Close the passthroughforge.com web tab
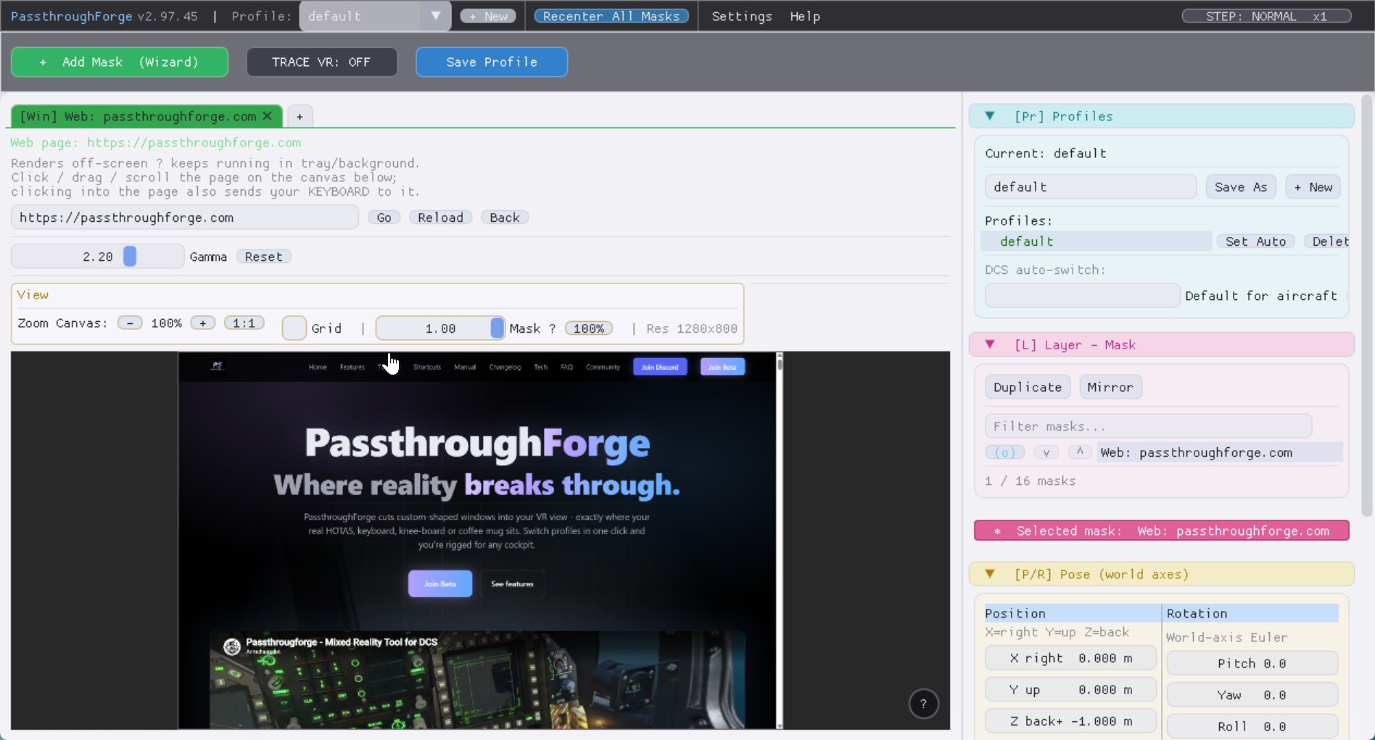 pos(268,116)
